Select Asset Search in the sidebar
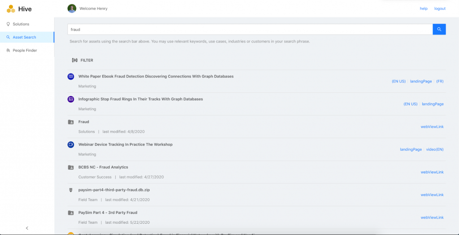This screenshot has height=235, width=459. tap(24, 37)
